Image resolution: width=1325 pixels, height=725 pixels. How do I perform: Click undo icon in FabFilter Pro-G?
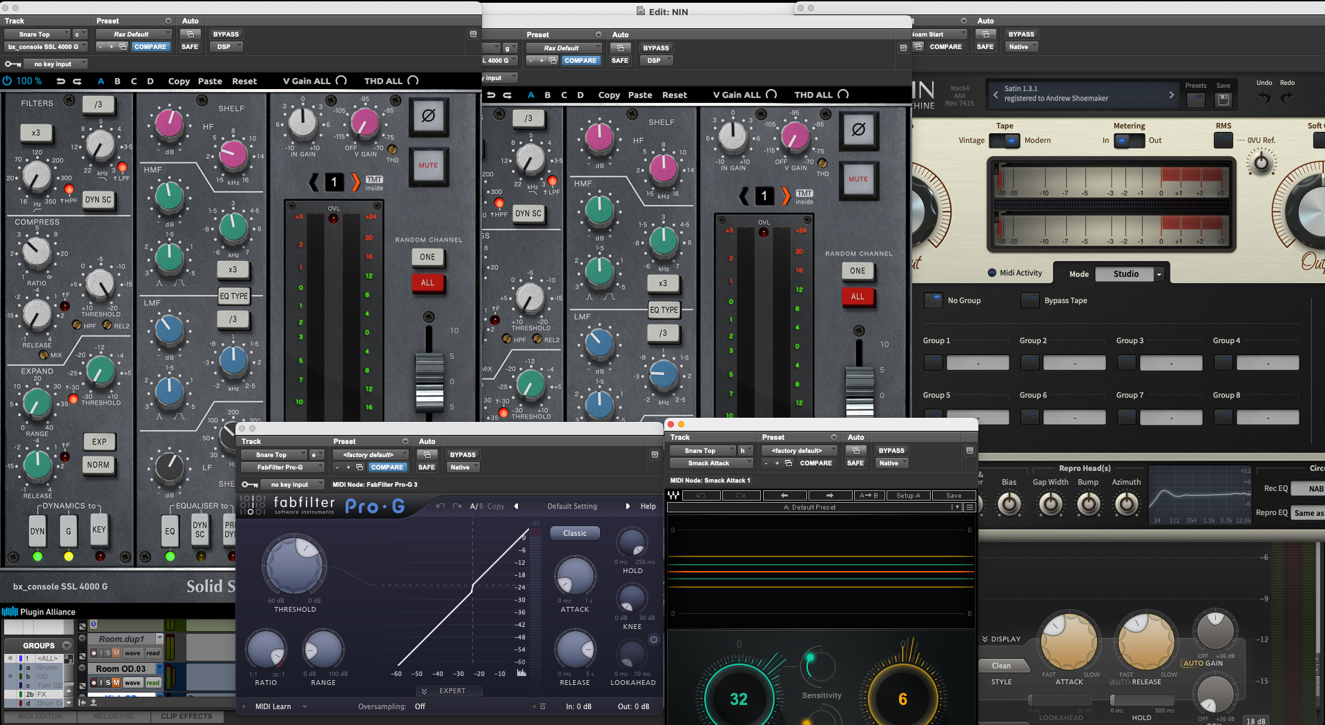point(441,506)
